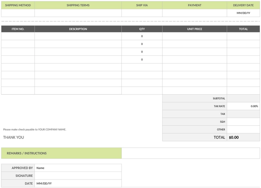Select the second row QTY cell
This screenshot has height=188, width=261.
click(142, 44)
